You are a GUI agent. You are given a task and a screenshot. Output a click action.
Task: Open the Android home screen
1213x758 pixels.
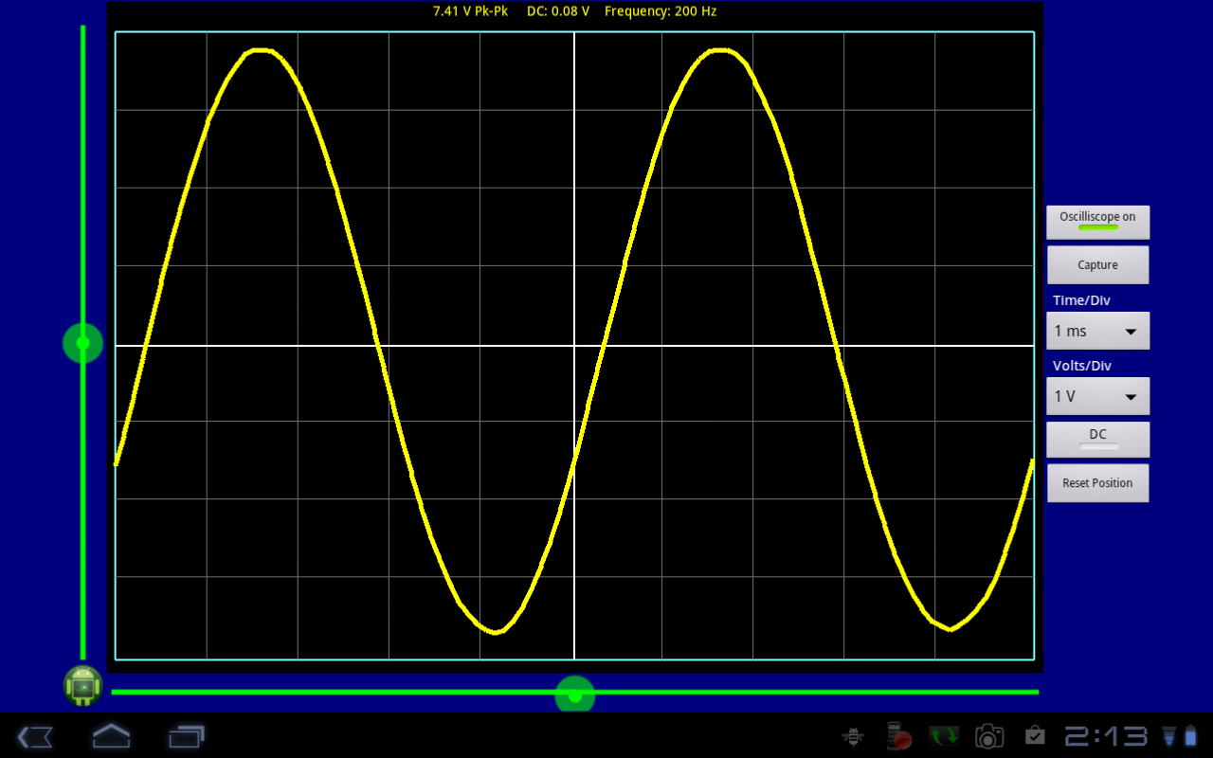click(111, 735)
